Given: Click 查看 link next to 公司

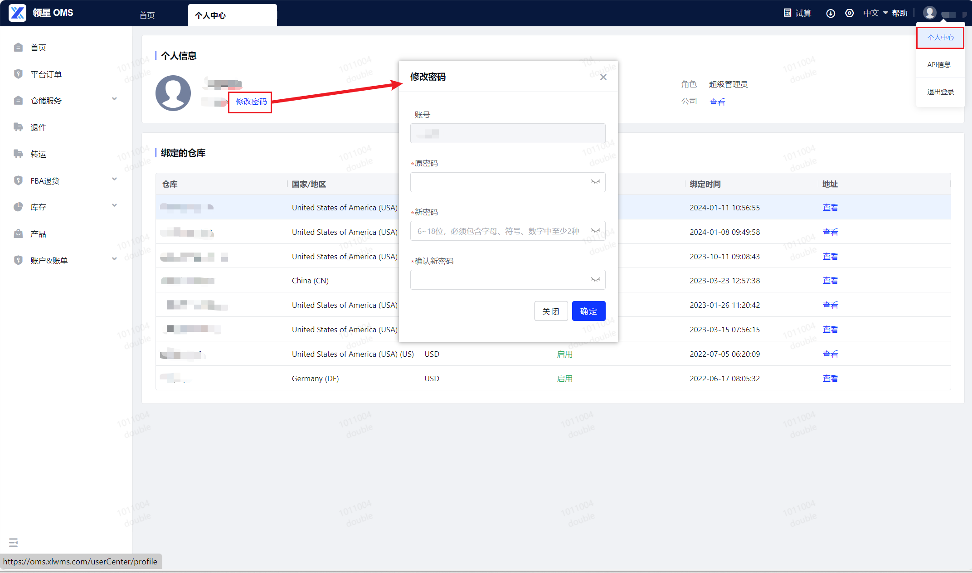Looking at the screenshot, I should tap(717, 102).
